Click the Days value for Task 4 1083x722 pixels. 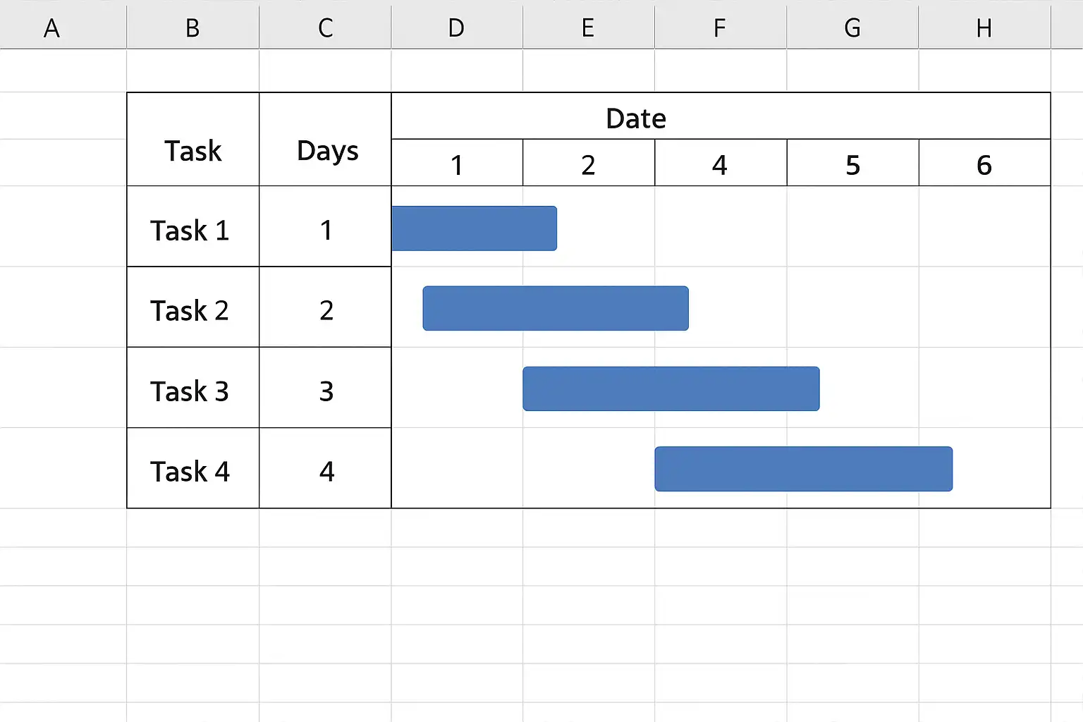click(326, 470)
